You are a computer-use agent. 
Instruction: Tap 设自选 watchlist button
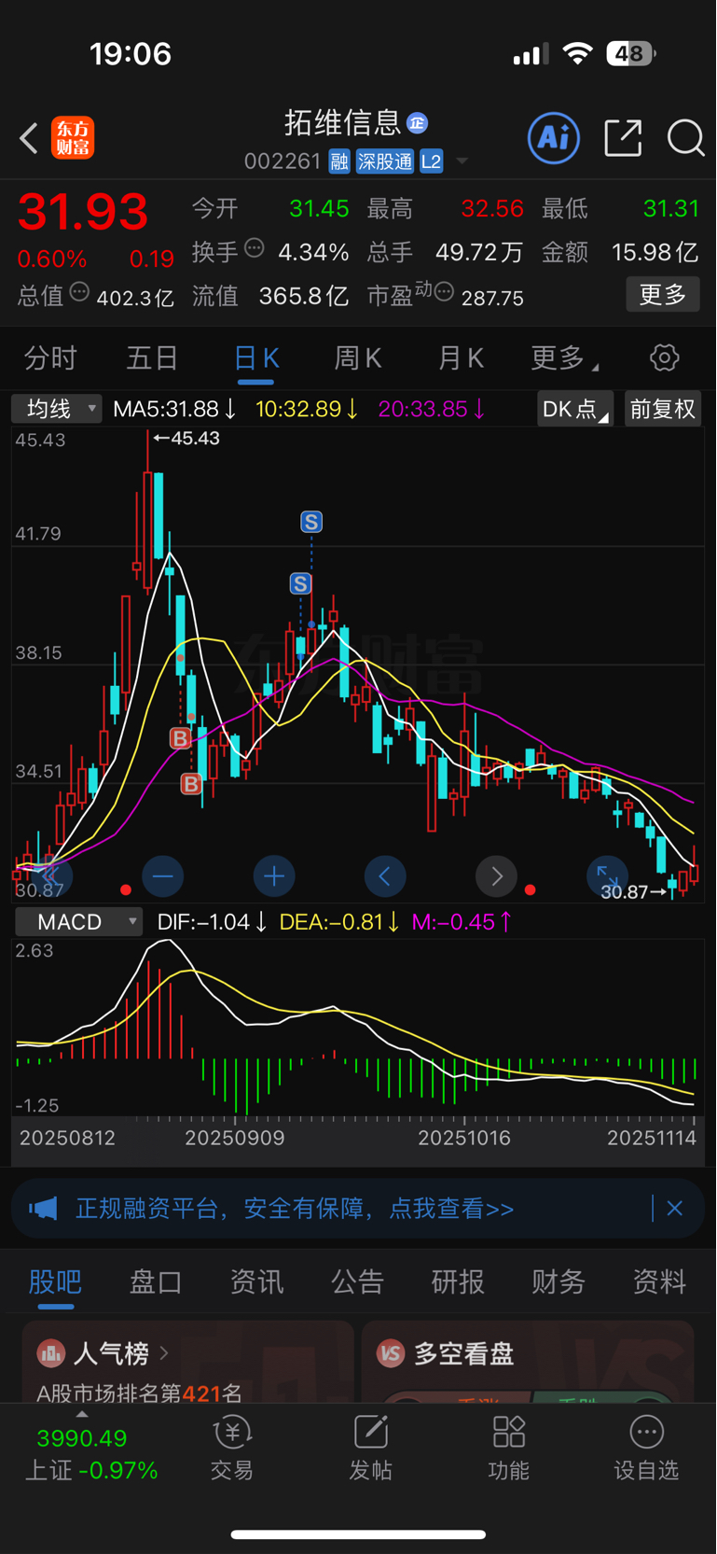pyautogui.click(x=646, y=1449)
